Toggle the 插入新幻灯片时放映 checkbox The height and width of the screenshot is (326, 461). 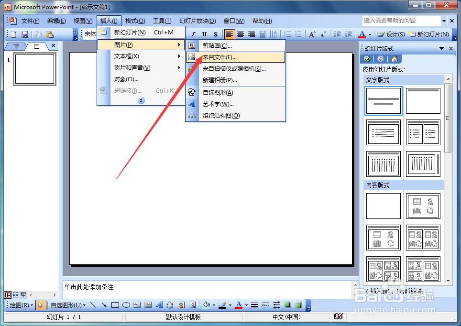pyautogui.click(x=366, y=291)
